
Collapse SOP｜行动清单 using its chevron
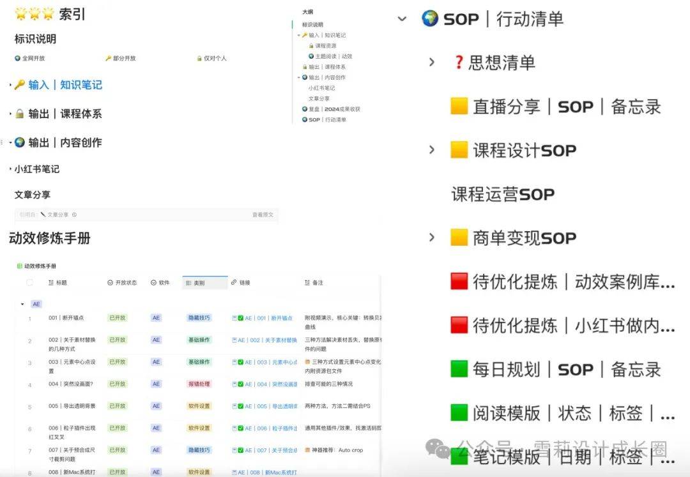pos(402,19)
